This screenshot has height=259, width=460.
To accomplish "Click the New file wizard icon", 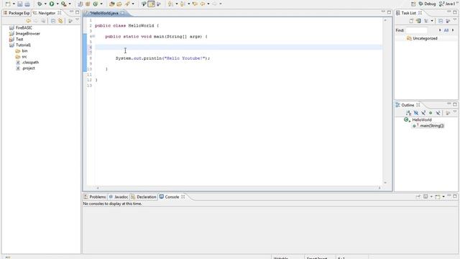I will (x=8, y=4).
